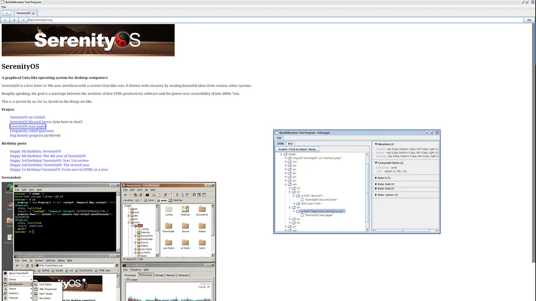Expand the <font color="red"> node
The image size is (536, 301).
(x=294, y=203)
